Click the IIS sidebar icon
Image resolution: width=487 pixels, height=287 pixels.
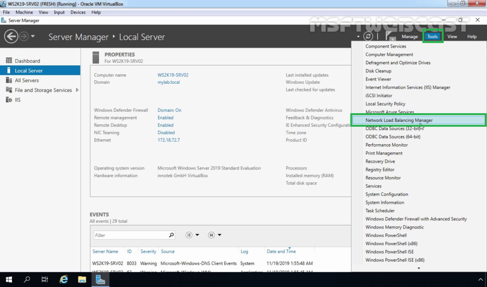pyautogui.click(x=9, y=100)
